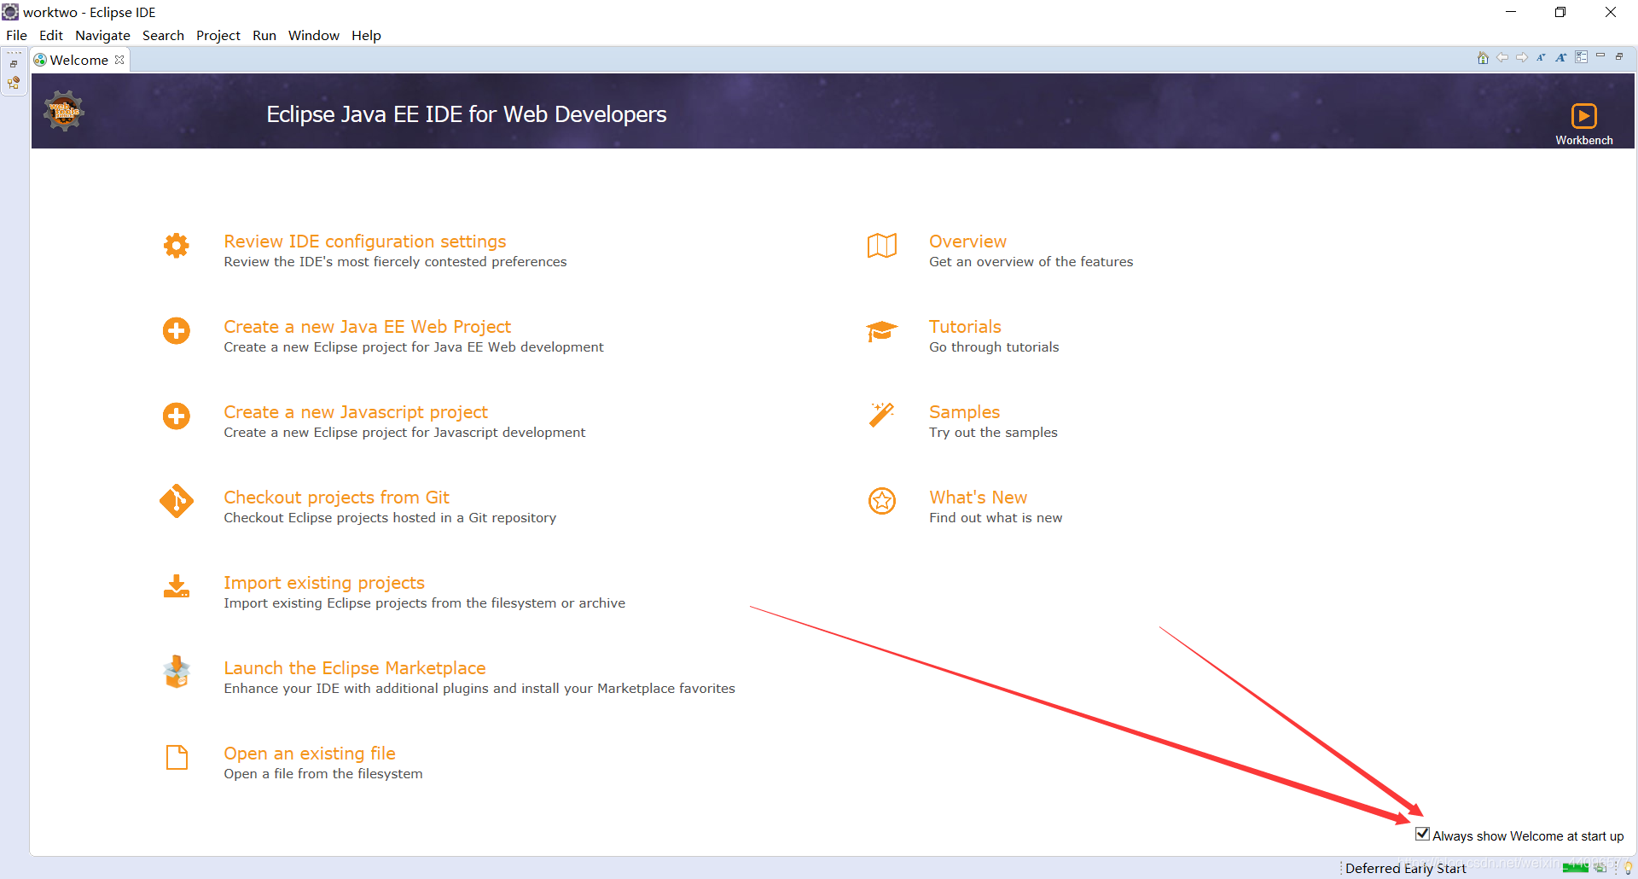Click the Eclipse Java EE IDE banner title

466,114
